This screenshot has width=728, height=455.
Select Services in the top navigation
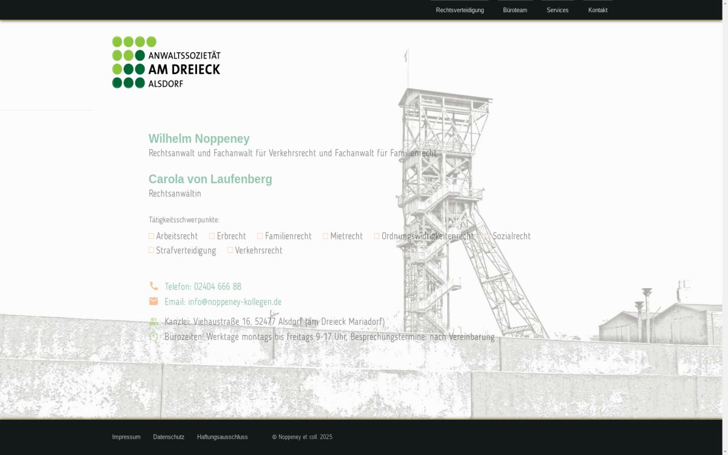click(558, 10)
